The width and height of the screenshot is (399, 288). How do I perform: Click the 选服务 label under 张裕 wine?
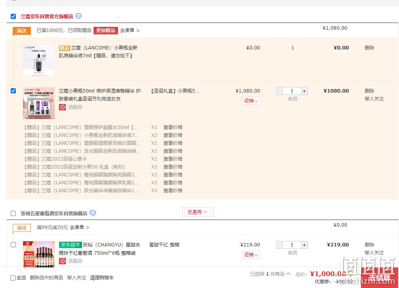[75, 261]
